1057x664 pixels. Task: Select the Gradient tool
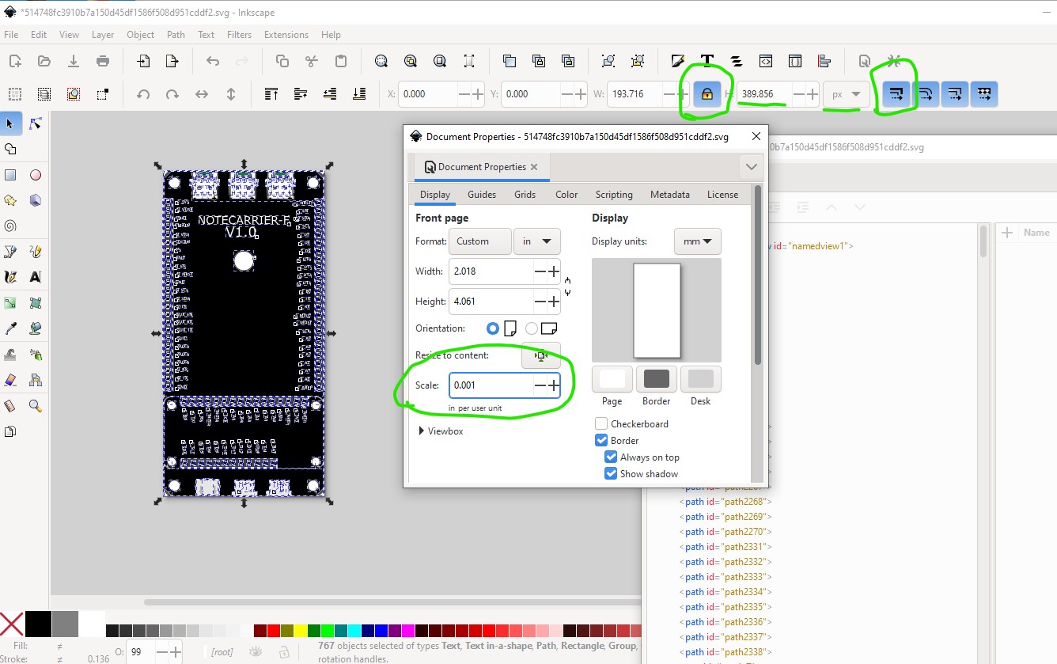tap(10, 303)
